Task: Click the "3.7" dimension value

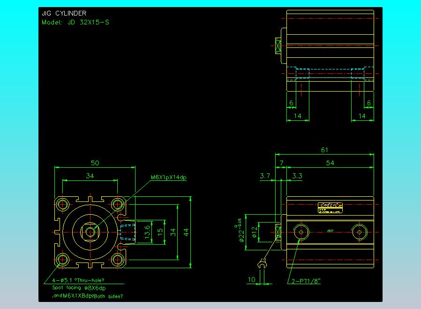Action: click(265, 176)
